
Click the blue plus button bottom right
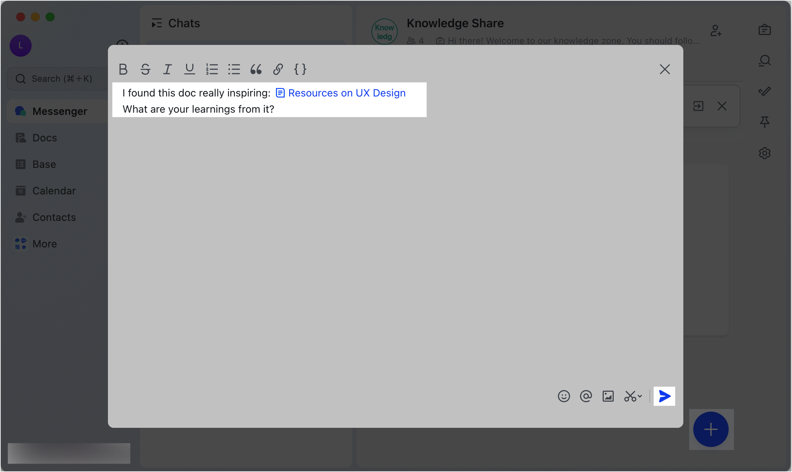coord(711,429)
